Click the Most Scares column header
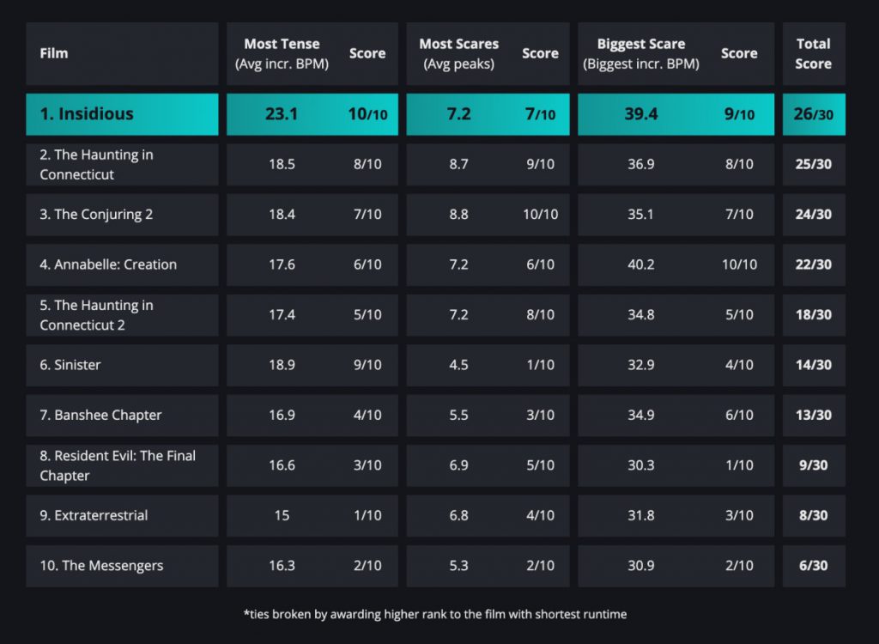 [x=459, y=53]
